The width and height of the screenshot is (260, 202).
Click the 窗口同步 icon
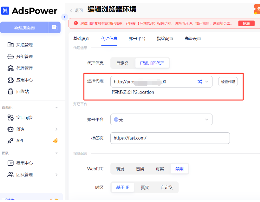10,118
